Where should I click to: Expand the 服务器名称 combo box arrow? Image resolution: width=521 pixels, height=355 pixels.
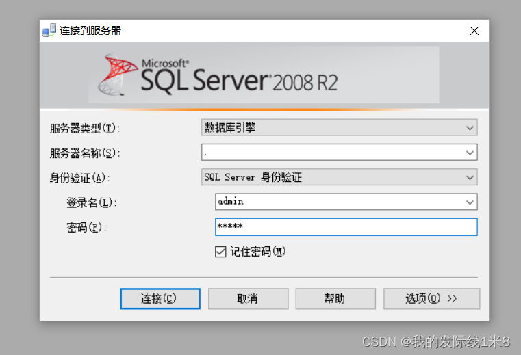click(x=470, y=153)
